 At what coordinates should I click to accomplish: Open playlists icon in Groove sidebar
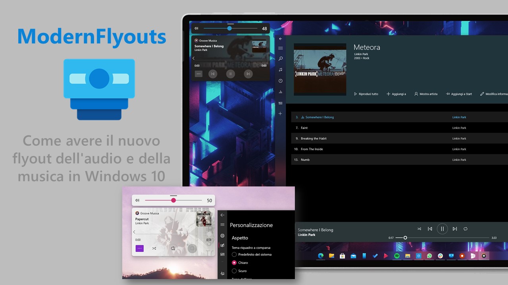tap(281, 103)
